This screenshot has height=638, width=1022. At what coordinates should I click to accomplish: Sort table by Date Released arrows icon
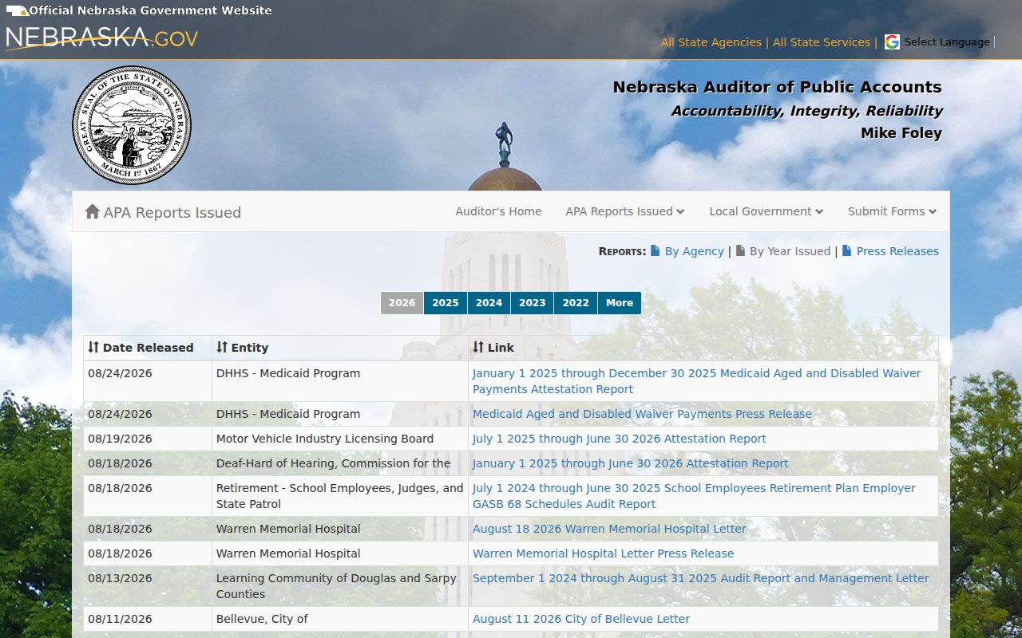coord(93,347)
